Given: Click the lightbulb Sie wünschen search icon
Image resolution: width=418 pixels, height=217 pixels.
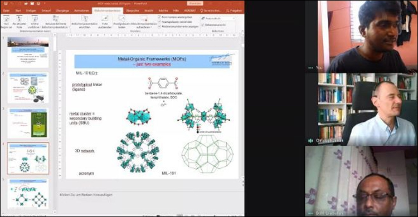Looking at the screenshot, I should click(202, 11).
